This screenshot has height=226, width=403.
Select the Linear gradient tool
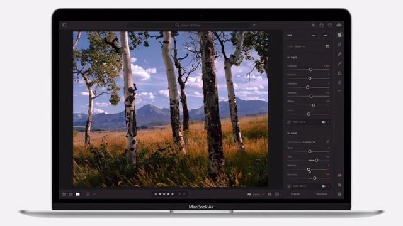pos(339,73)
